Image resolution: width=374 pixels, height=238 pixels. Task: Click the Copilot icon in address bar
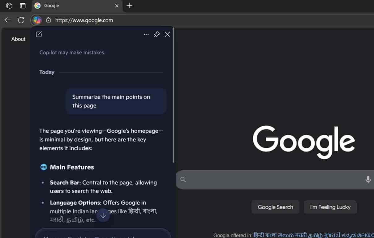pos(37,20)
